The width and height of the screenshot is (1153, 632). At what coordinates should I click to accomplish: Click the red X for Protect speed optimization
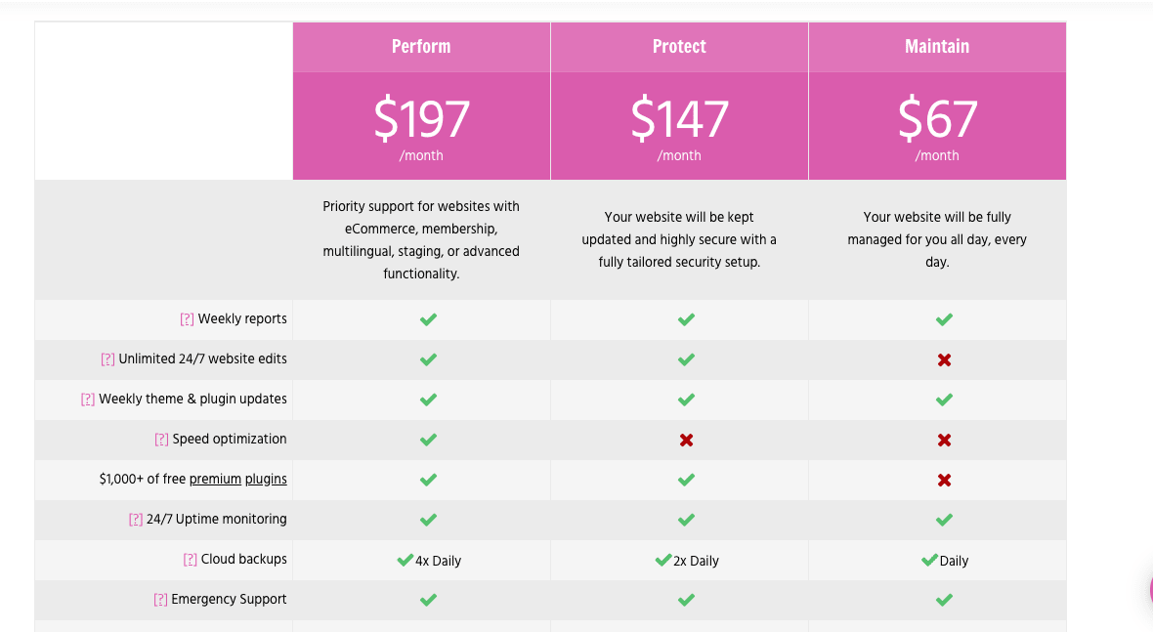click(686, 441)
